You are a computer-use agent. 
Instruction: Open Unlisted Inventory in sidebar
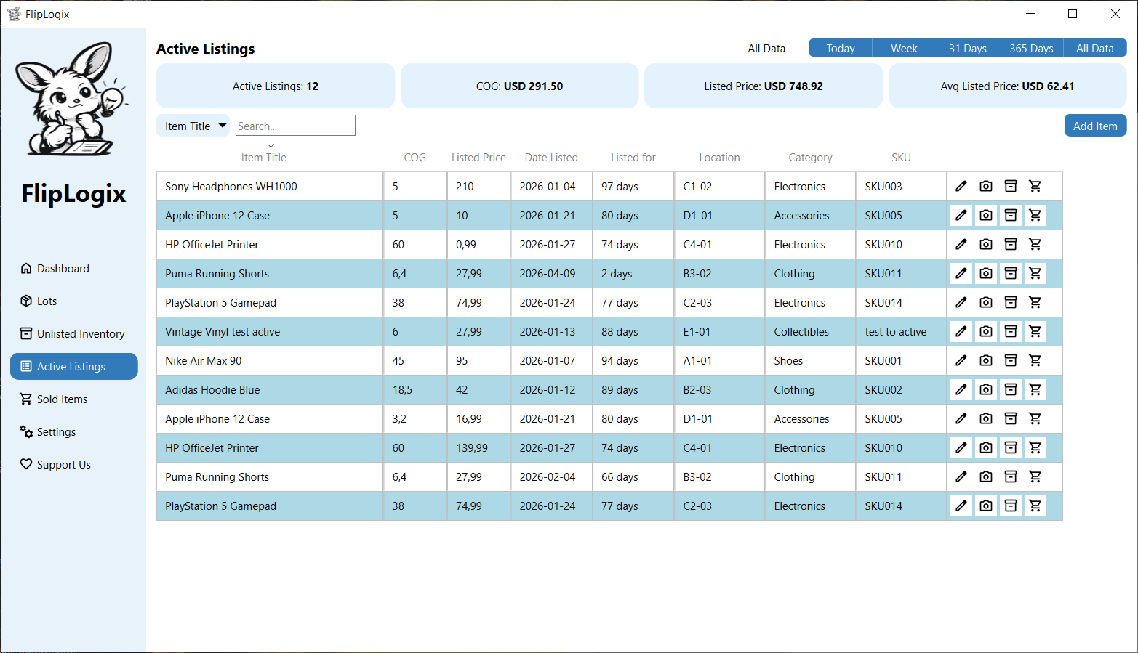click(x=80, y=334)
